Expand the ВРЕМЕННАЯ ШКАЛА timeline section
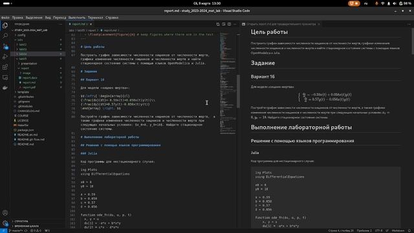The height and width of the screenshot is (233, 414). click(27, 226)
